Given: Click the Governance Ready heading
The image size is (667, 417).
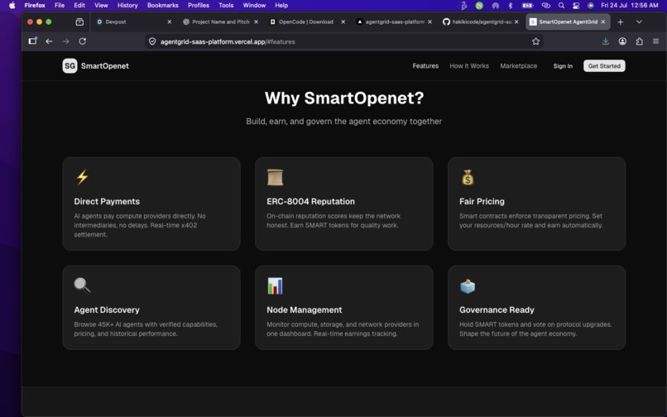Looking at the screenshot, I should 497,309.
